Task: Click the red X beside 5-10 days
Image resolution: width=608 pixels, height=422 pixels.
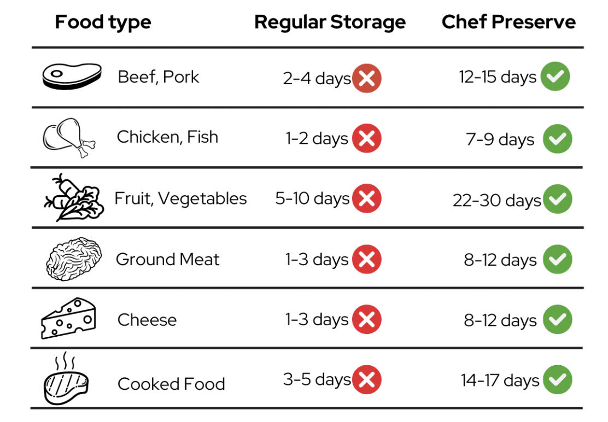Action: tap(366, 198)
